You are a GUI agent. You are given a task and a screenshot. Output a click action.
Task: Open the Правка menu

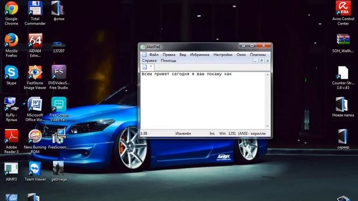click(169, 55)
